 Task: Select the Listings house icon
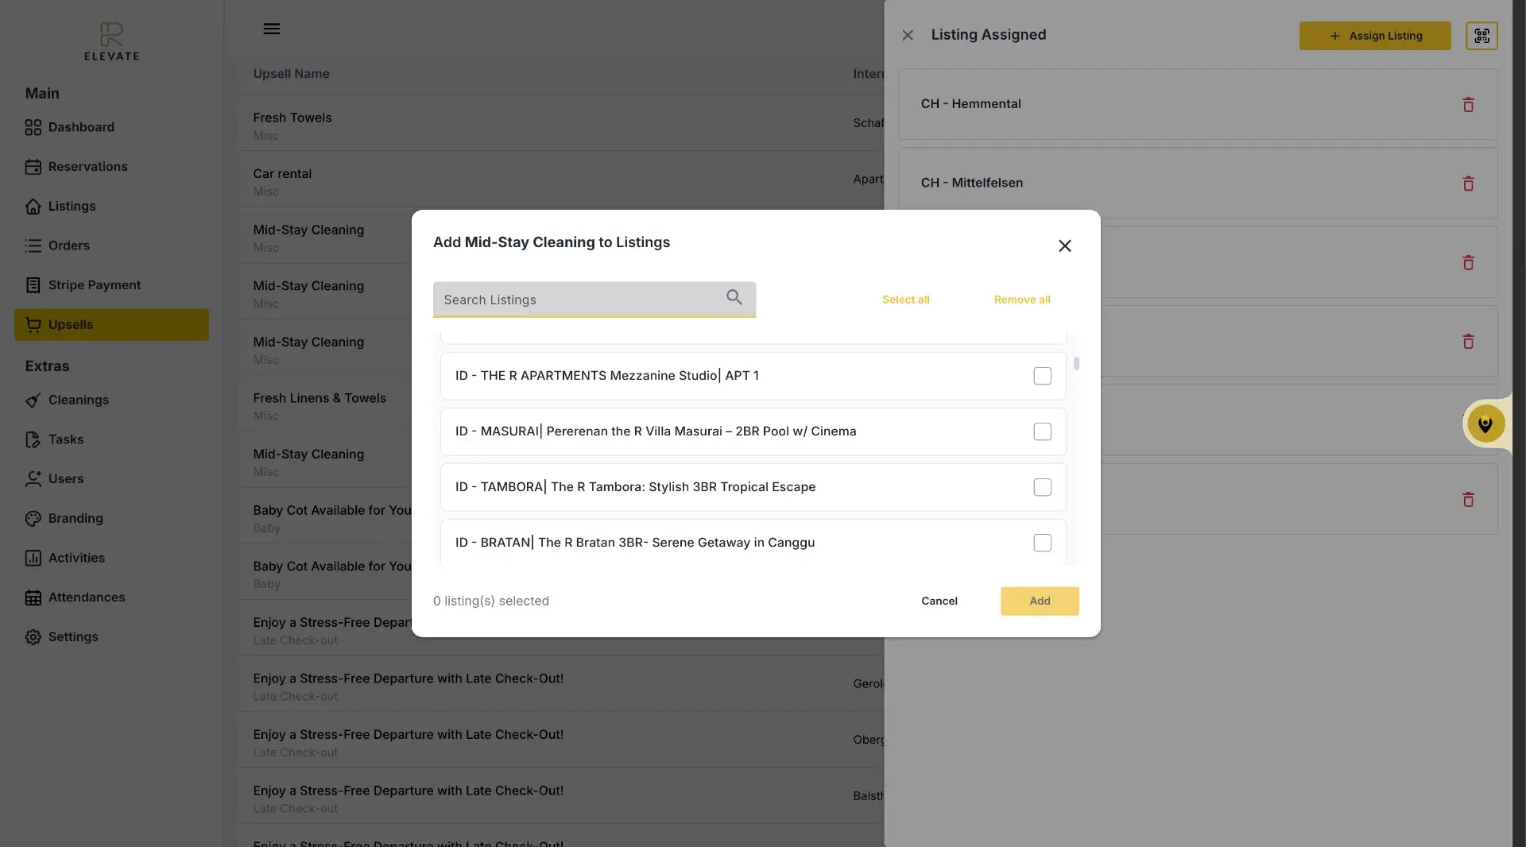tap(33, 206)
